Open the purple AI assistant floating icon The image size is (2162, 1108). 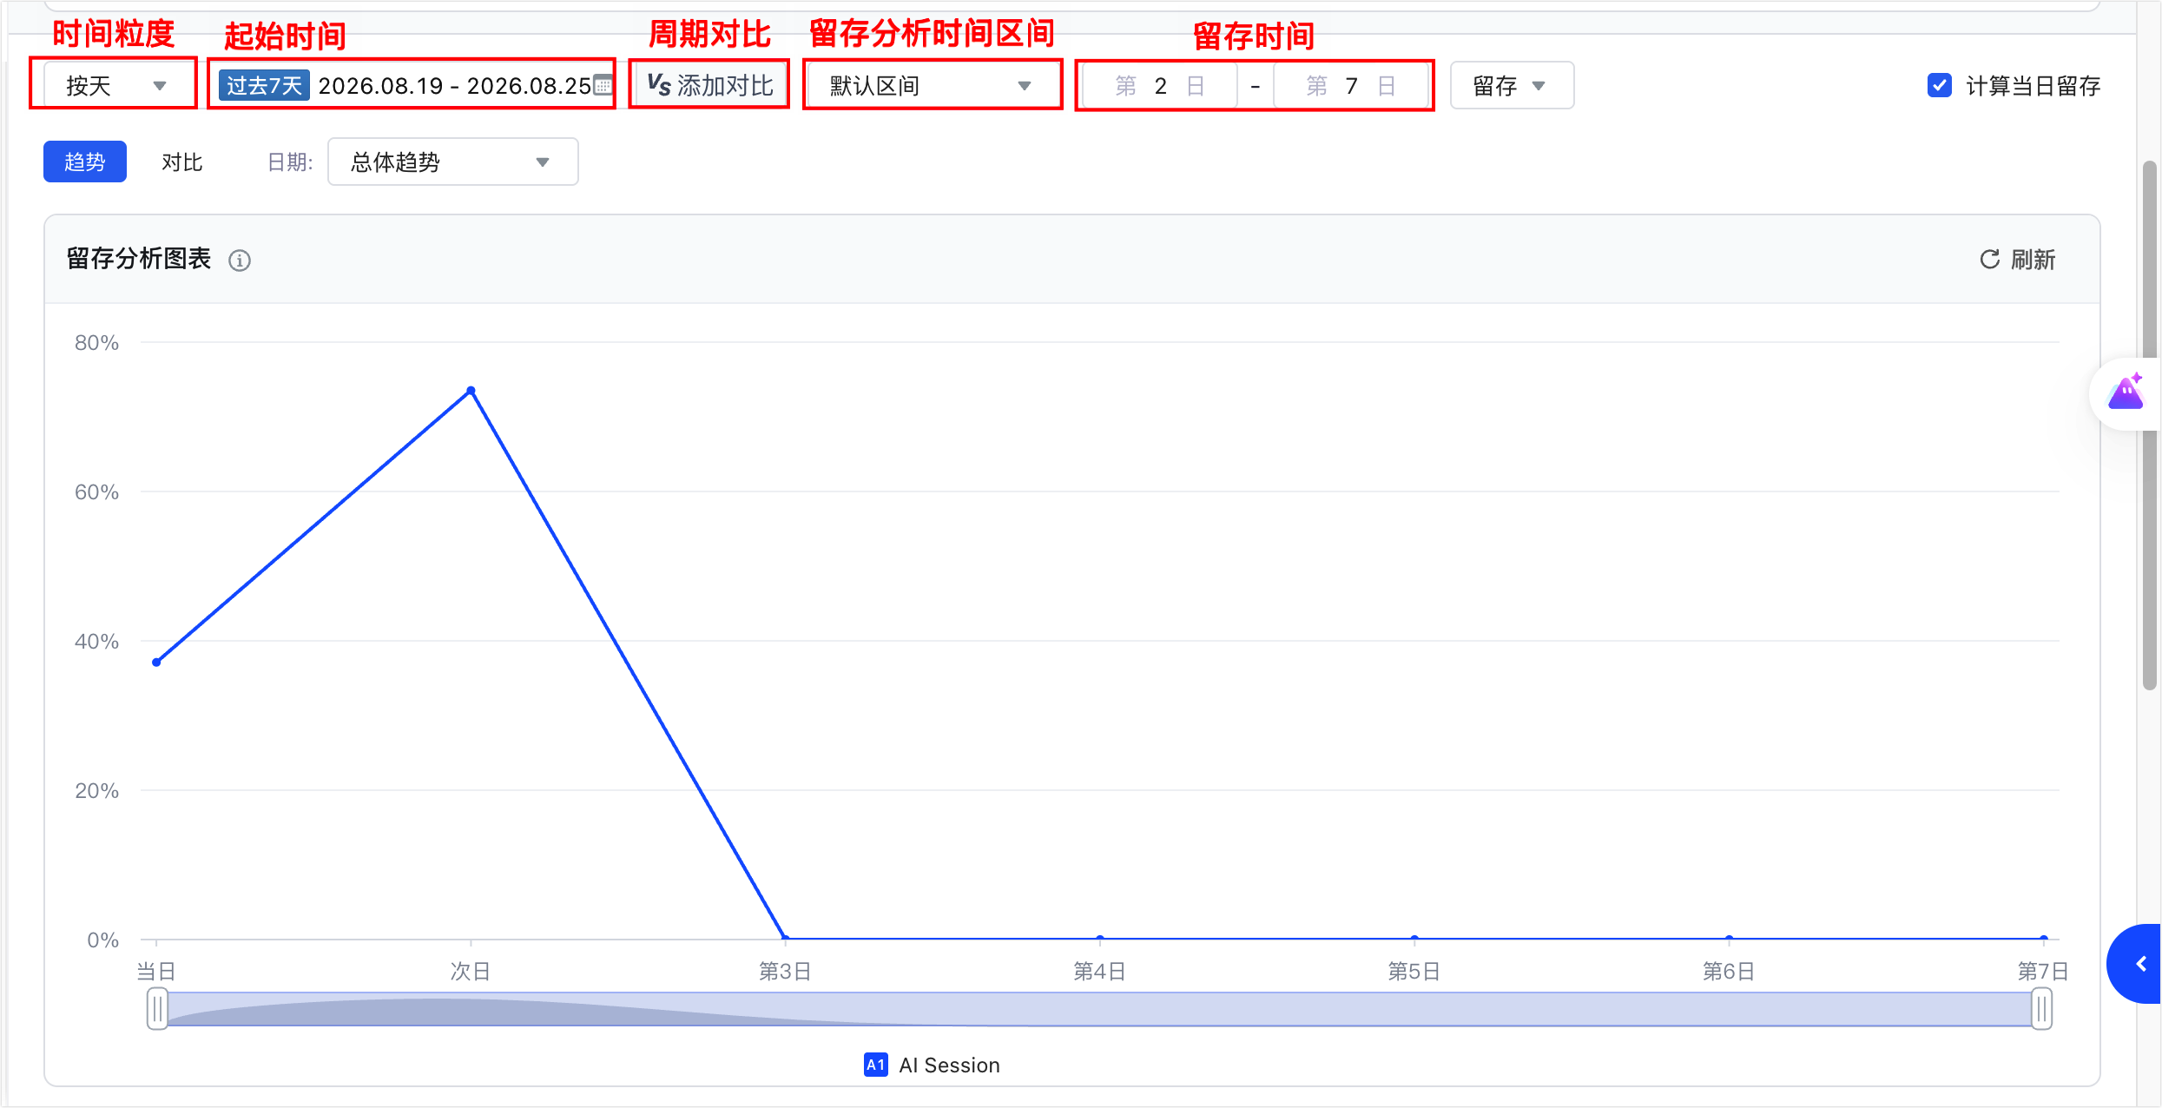pos(2126,394)
